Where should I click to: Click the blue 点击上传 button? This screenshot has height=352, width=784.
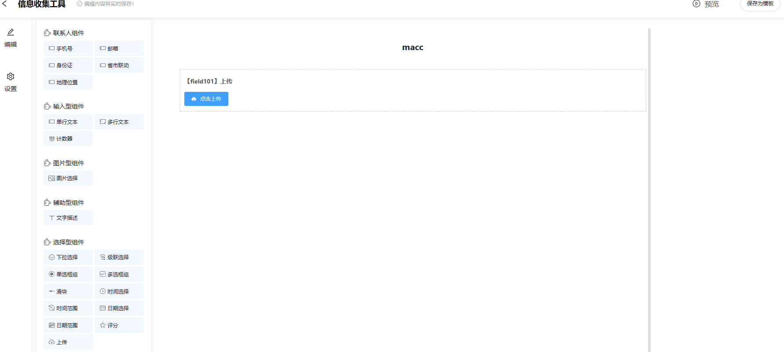click(206, 99)
